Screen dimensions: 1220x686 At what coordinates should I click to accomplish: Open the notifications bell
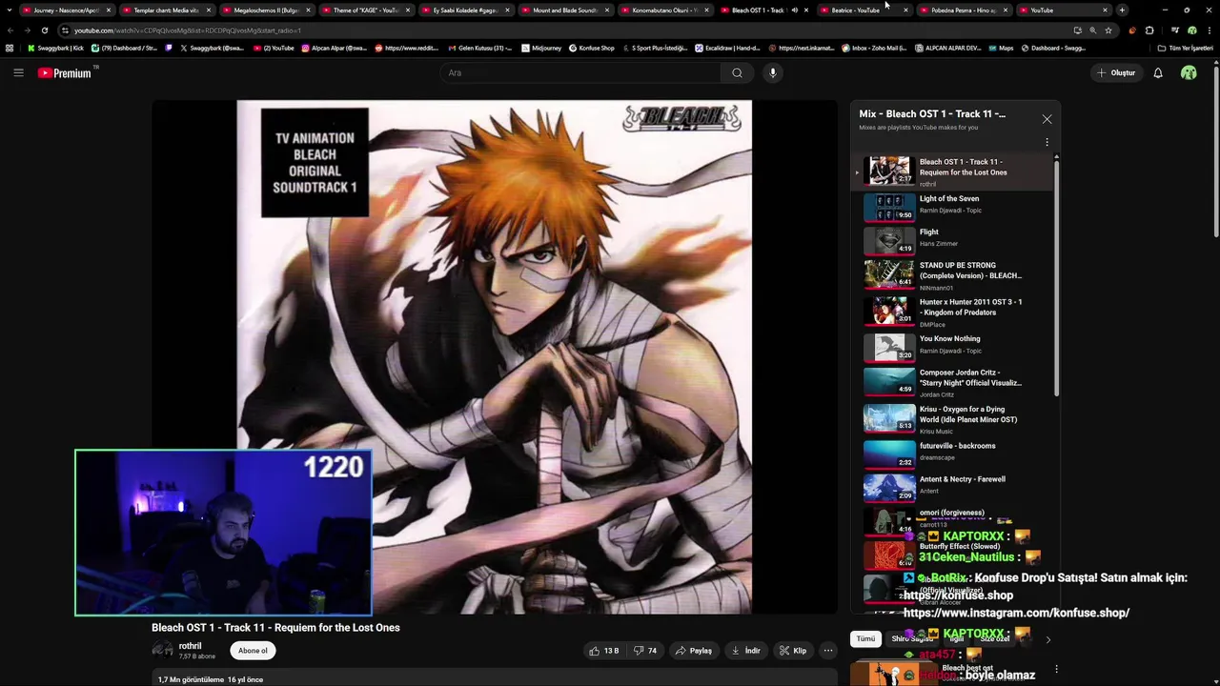coord(1158,72)
